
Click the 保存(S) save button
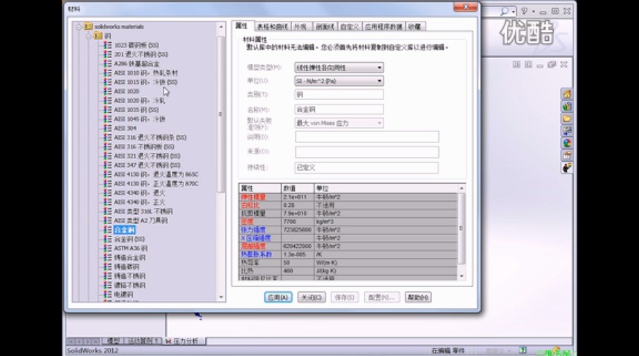345,297
